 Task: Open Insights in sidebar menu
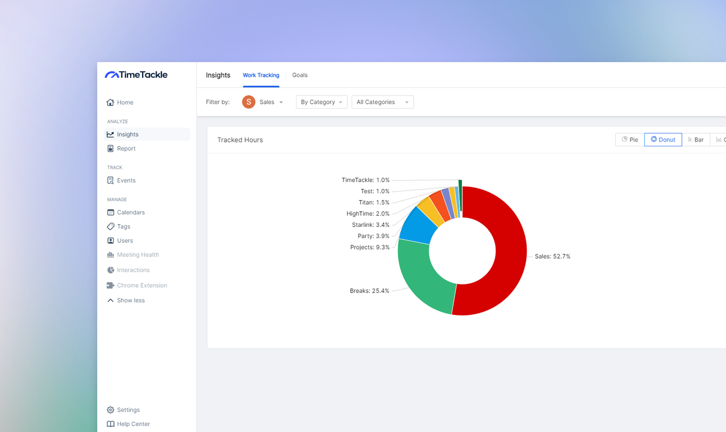147,134
